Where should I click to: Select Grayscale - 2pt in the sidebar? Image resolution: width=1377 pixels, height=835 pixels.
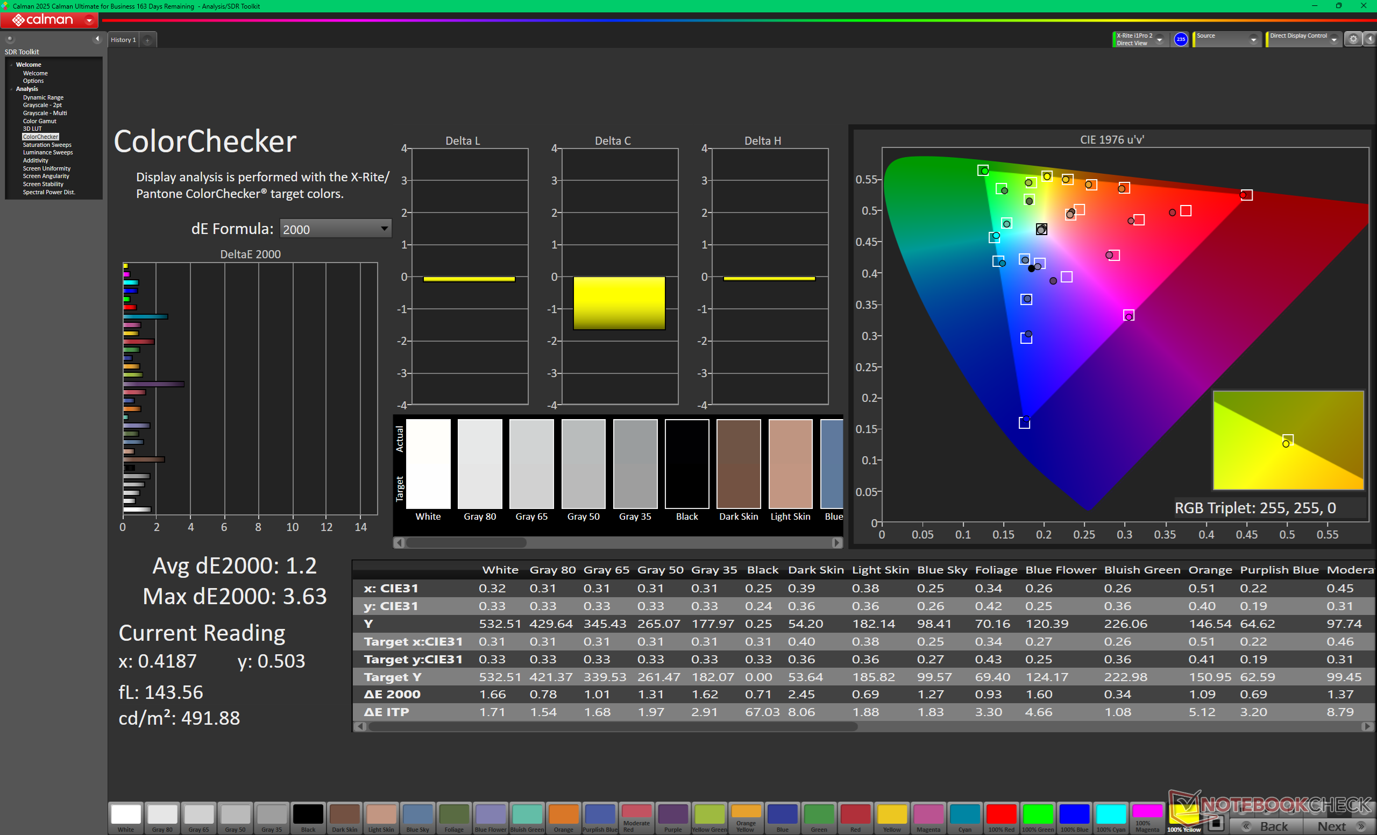point(42,105)
